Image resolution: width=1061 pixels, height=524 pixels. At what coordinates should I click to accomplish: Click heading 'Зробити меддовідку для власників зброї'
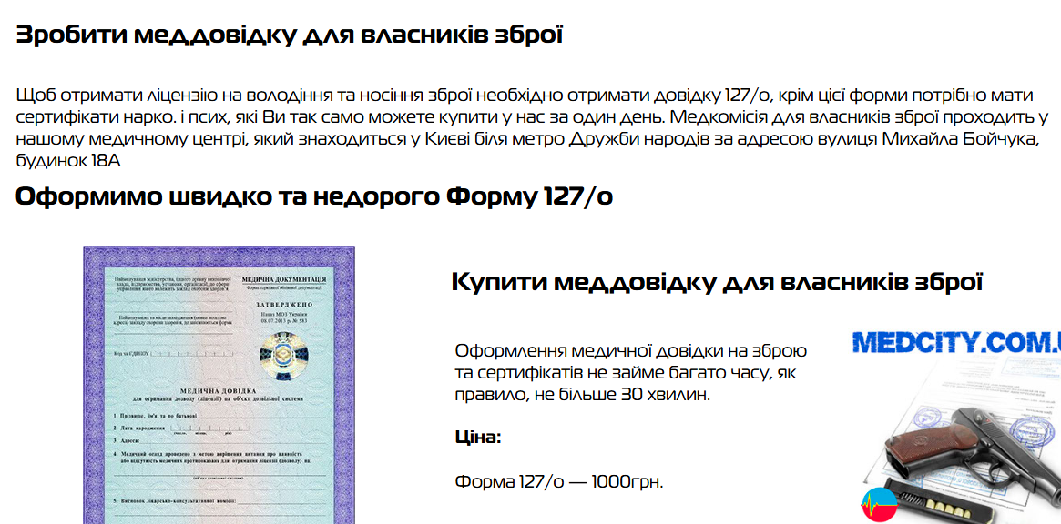(x=290, y=35)
